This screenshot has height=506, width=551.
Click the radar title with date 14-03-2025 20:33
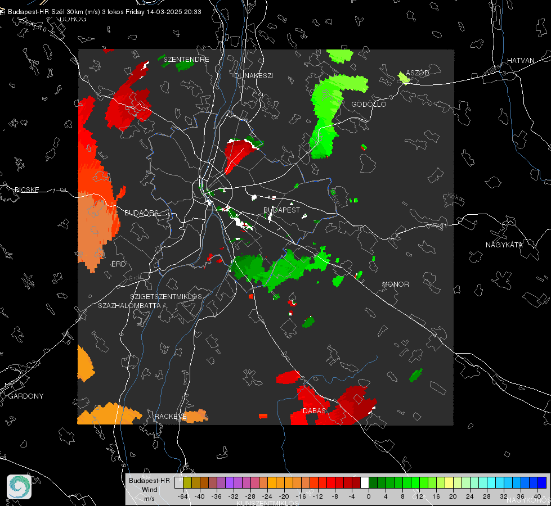[x=104, y=12]
